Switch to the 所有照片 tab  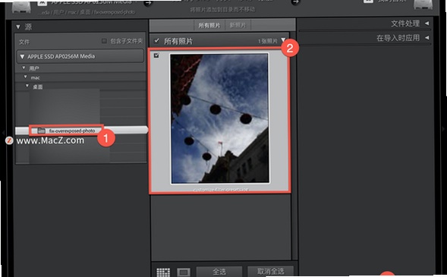209,25
